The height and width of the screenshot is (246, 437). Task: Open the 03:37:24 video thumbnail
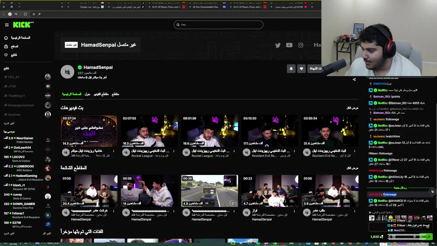[89, 131]
